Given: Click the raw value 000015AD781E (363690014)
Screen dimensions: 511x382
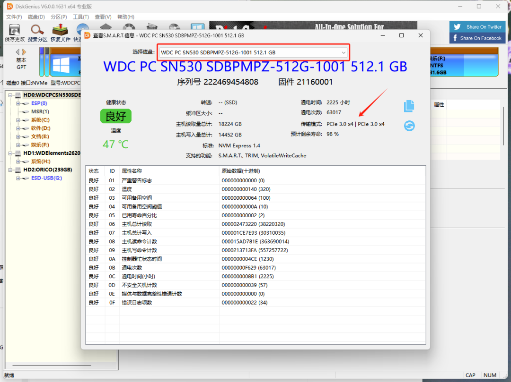Looking at the screenshot, I should coord(255,242).
